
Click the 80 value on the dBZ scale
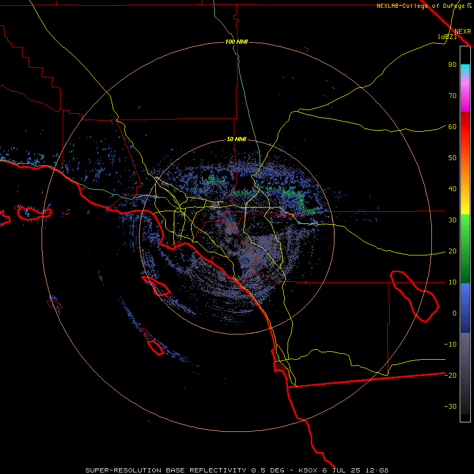coord(452,65)
